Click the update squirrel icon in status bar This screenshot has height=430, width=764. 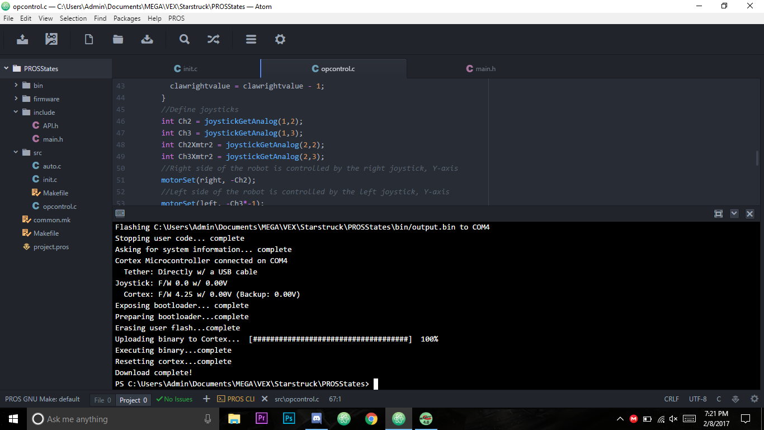point(735,399)
